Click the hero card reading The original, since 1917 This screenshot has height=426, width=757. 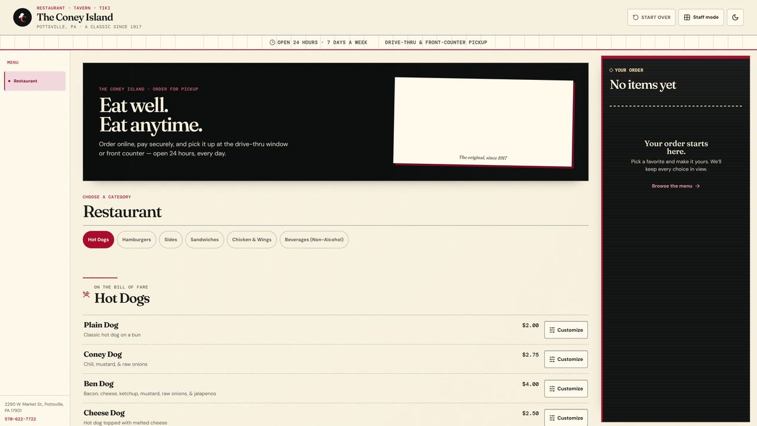(x=483, y=122)
